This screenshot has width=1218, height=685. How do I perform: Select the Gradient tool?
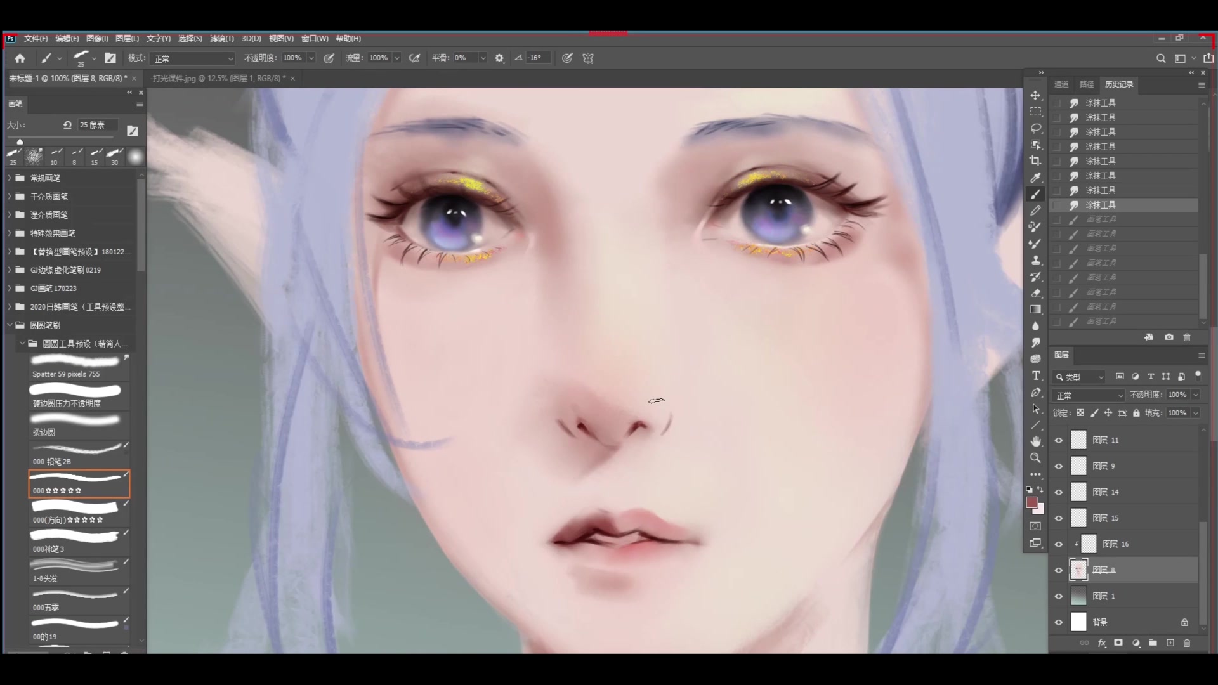[x=1035, y=310]
